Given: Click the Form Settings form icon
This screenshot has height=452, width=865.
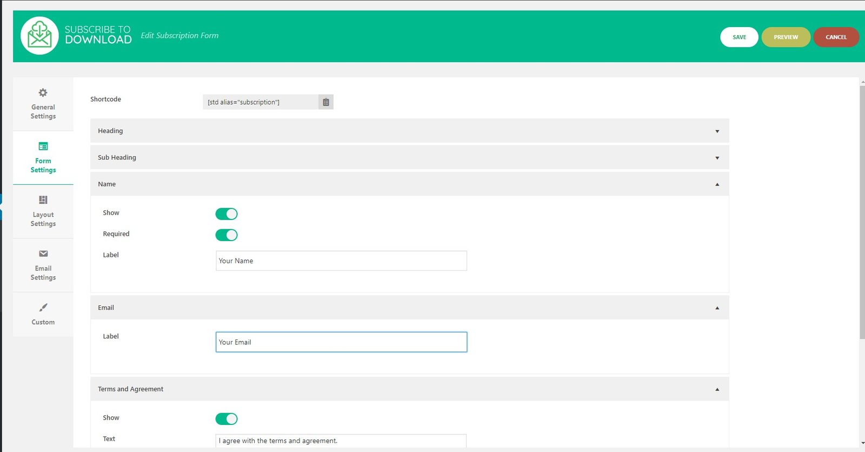Looking at the screenshot, I should (x=43, y=146).
